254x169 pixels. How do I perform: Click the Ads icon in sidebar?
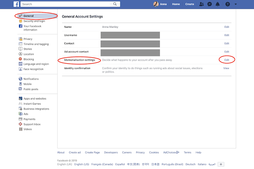20,114
